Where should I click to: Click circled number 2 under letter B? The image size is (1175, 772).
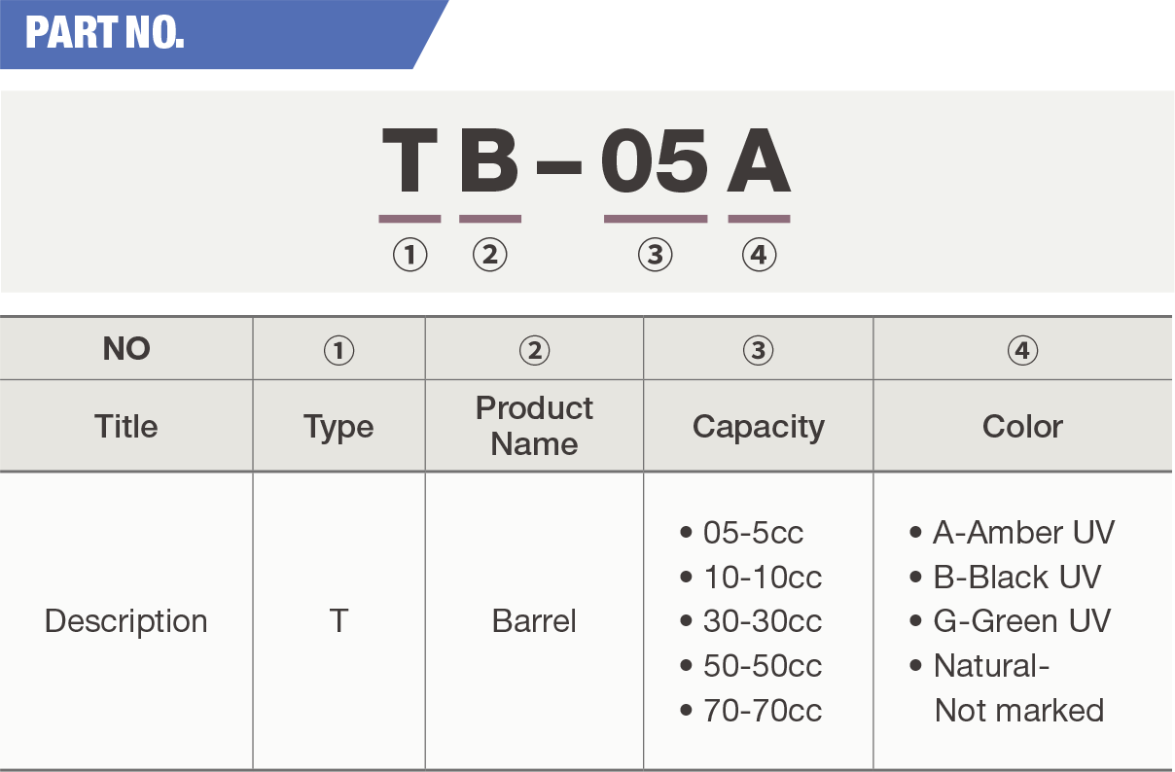point(490,255)
